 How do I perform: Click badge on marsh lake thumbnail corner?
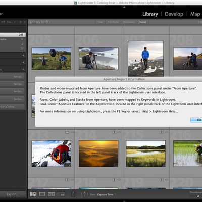coord(163,165)
